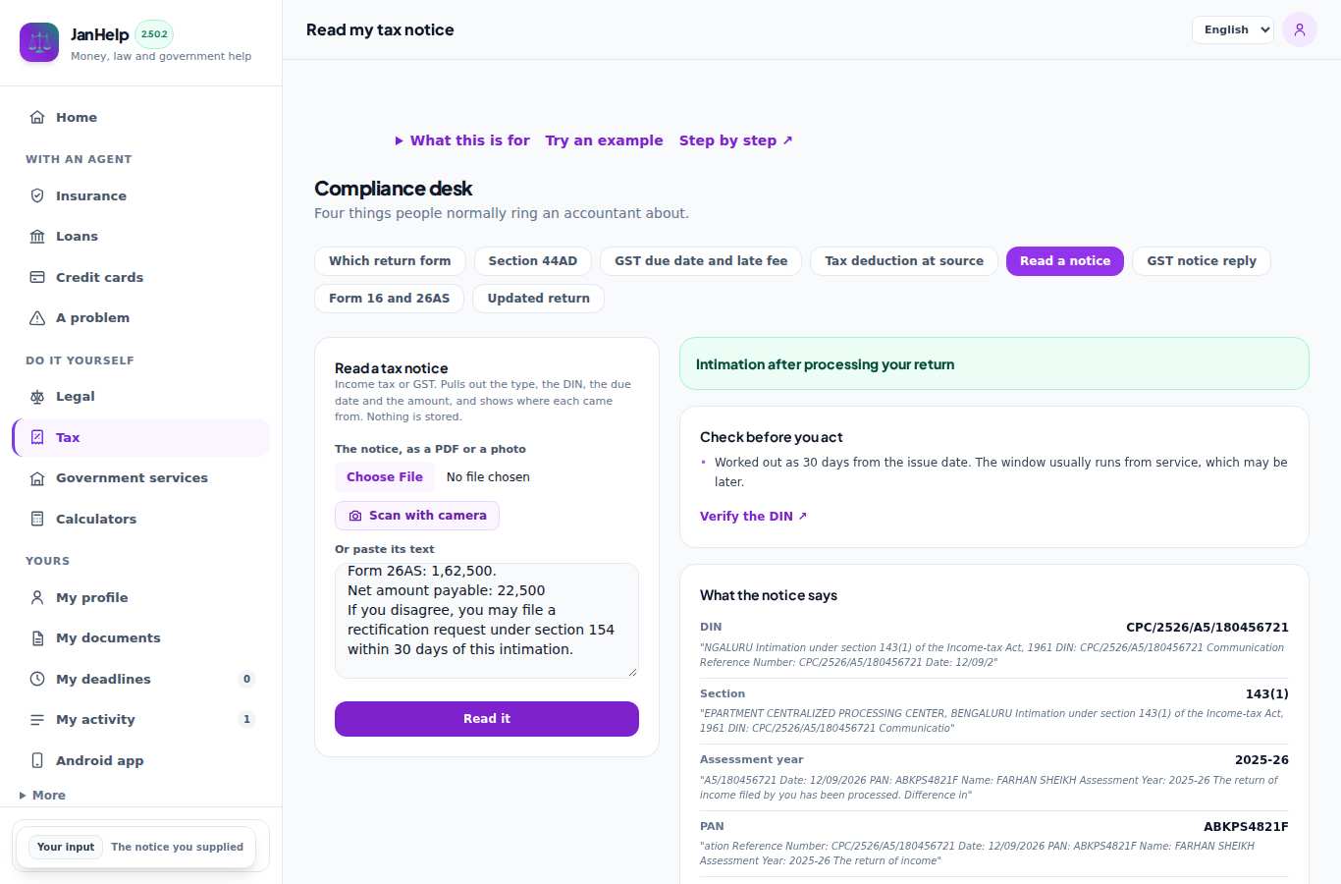Screen dimensions: 1341x884
Task: Switch to the Section 44AD tab
Action: point(533,261)
